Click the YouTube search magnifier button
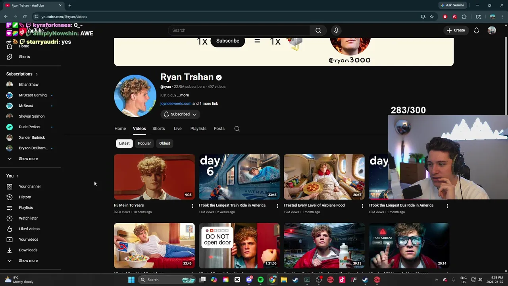 (318, 30)
